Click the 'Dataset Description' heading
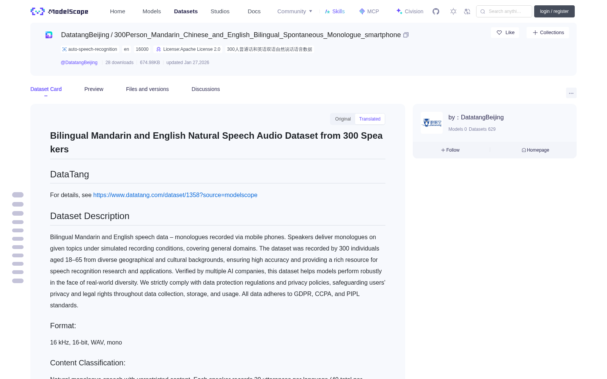Viewport: 607px width, 379px height. [x=90, y=216]
